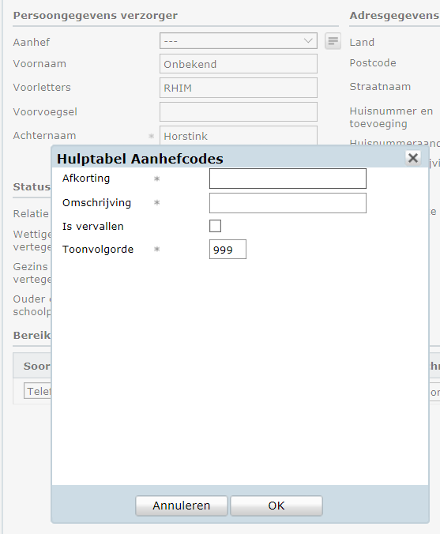
Task: Close the Hulptabel Aanhefcodes dialog
Action: pyautogui.click(x=413, y=158)
